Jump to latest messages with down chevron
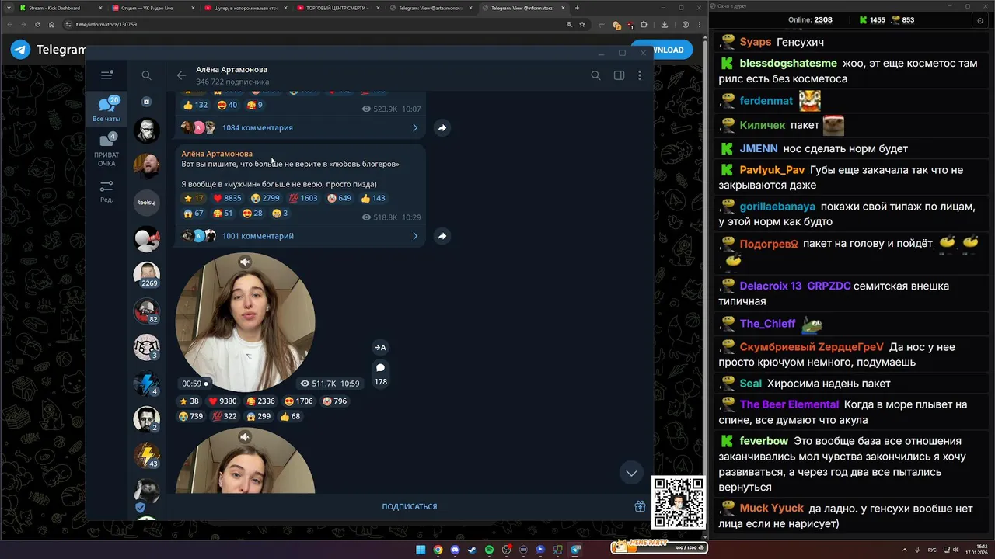 pyautogui.click(x=631, y=473)
